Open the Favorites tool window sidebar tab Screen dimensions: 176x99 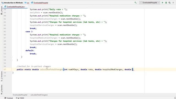tap(2, 90)
